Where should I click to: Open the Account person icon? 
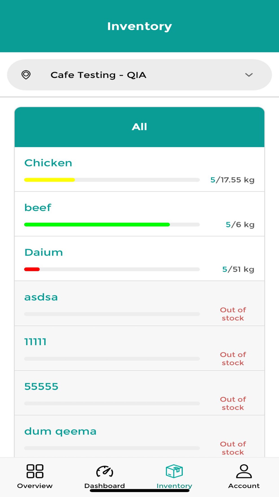(x=244, y=471)
